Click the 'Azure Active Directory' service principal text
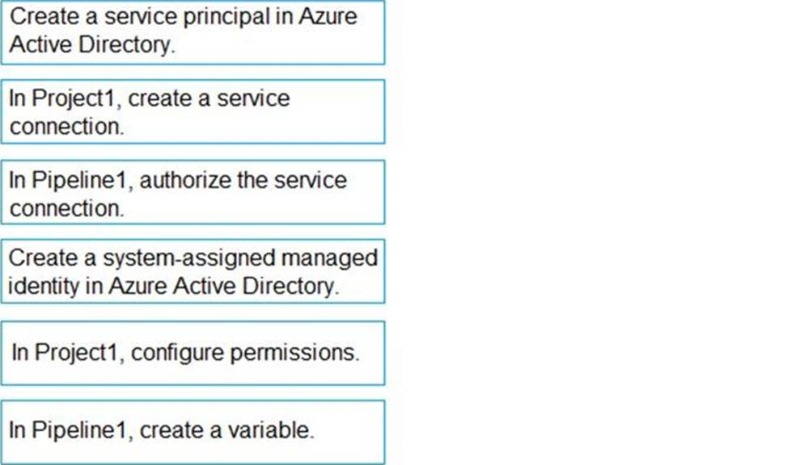The height and width of the screenshot is (465, 787). click(91, 45)
